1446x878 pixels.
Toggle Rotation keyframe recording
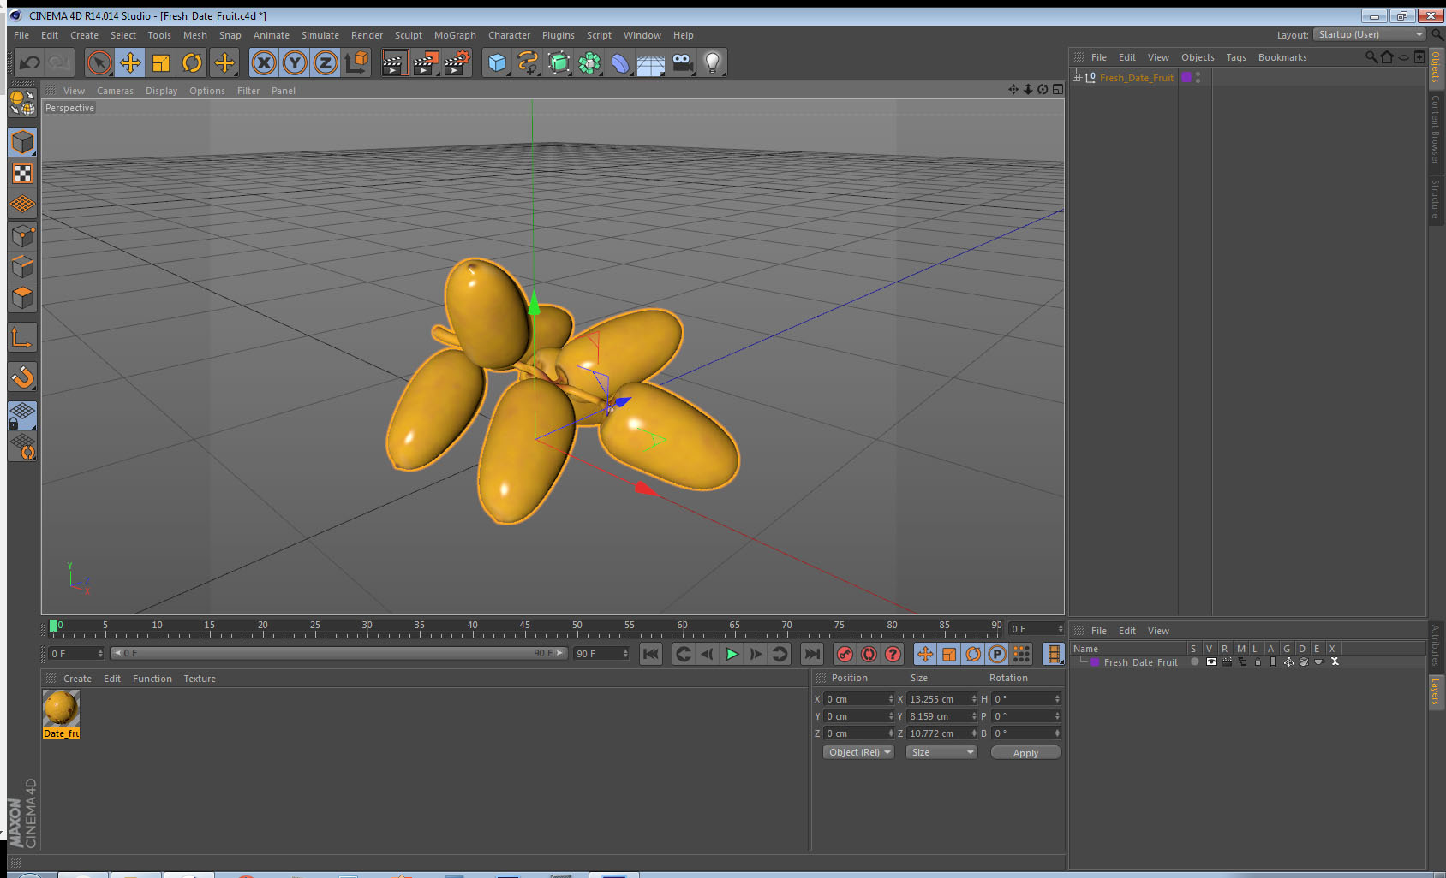973,654
